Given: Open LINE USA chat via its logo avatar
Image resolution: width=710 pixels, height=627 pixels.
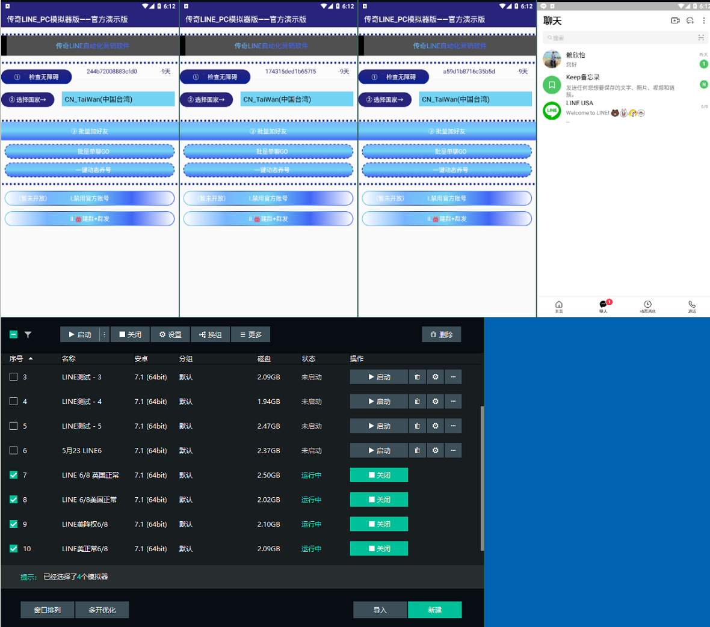Looking at the screenshot, I should (552, 111).
